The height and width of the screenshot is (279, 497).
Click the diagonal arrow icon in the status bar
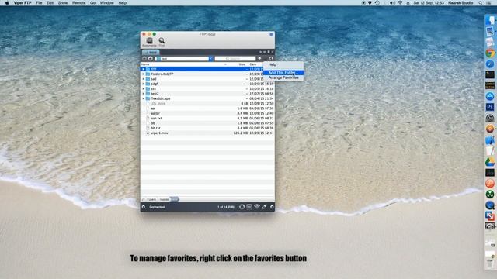264,207
